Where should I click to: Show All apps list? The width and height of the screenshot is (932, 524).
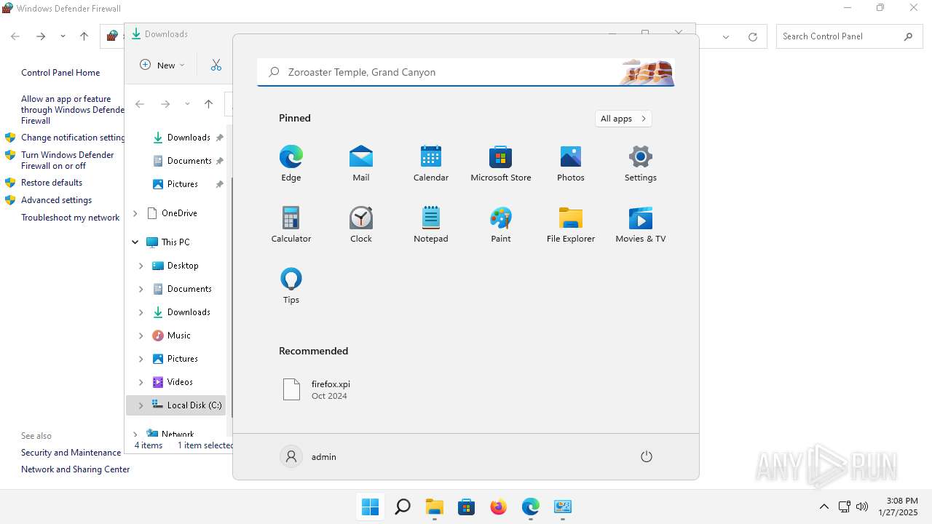623,119
